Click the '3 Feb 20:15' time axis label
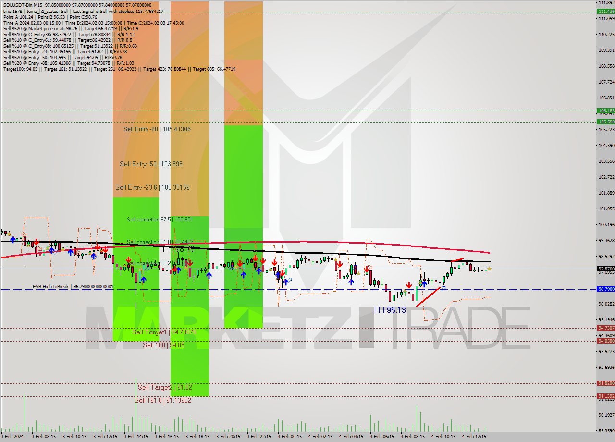Screen dimensions: 615x442 [228, 437]
